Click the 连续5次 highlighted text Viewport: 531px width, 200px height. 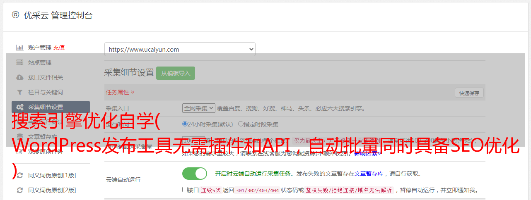point(211,190)
